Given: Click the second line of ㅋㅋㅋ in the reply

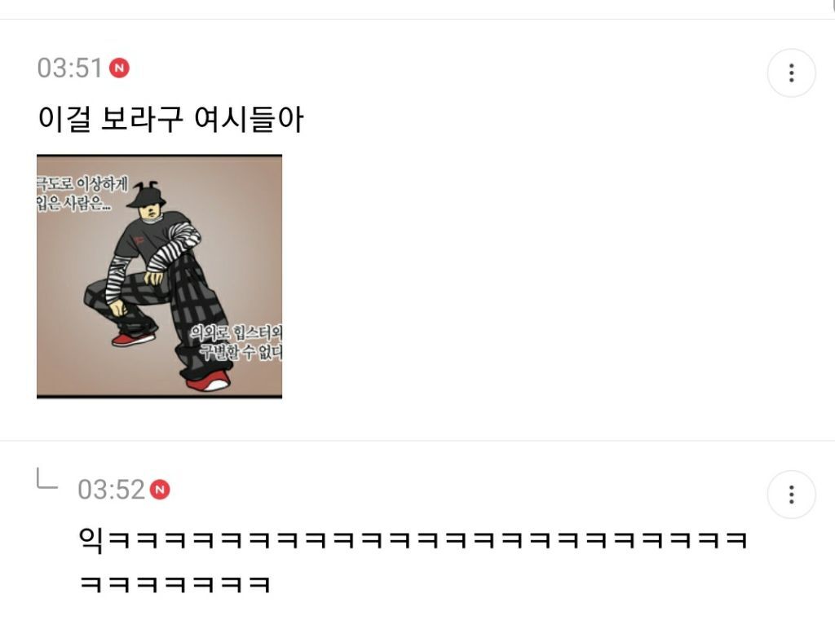Looking at the screenshot, I should click(175, 584).
